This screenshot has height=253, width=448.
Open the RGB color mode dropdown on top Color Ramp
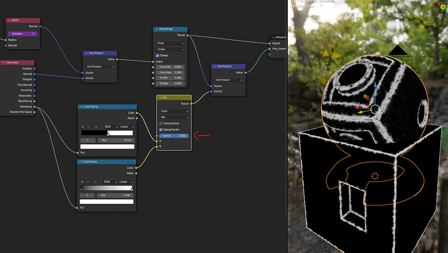click(111, 126)
